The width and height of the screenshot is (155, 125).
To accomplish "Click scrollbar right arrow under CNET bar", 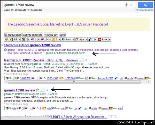I will click(149, 82).
